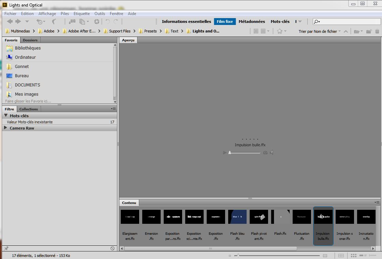
Task: Click the Go Back arrow icon
Action: (10, 22)
